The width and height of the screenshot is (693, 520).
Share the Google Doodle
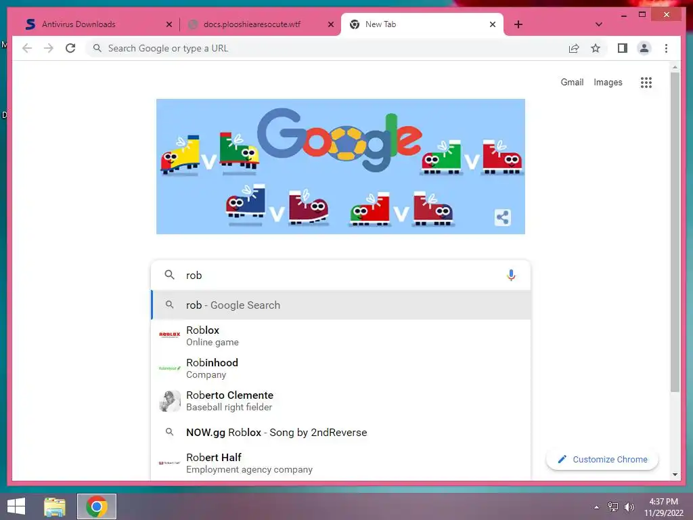(x=503, y=217)
